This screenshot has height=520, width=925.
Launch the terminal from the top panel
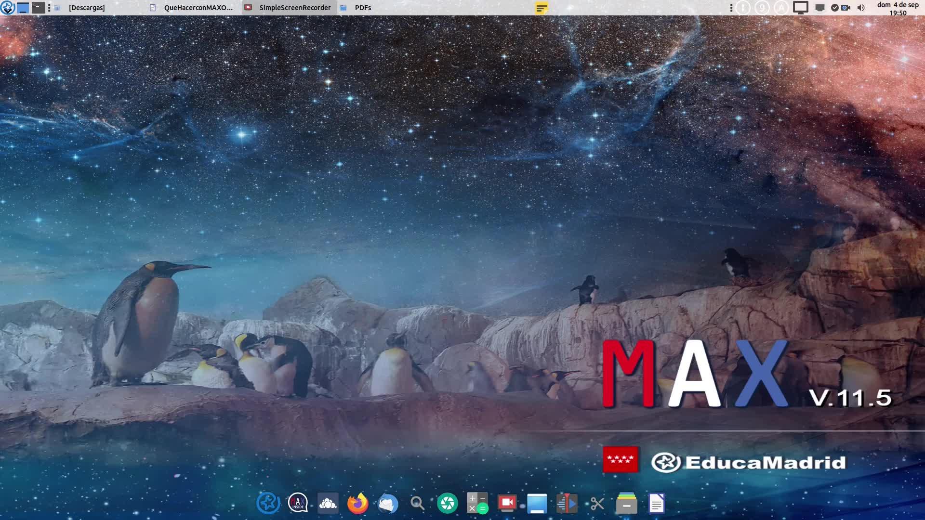click(38, 8)
